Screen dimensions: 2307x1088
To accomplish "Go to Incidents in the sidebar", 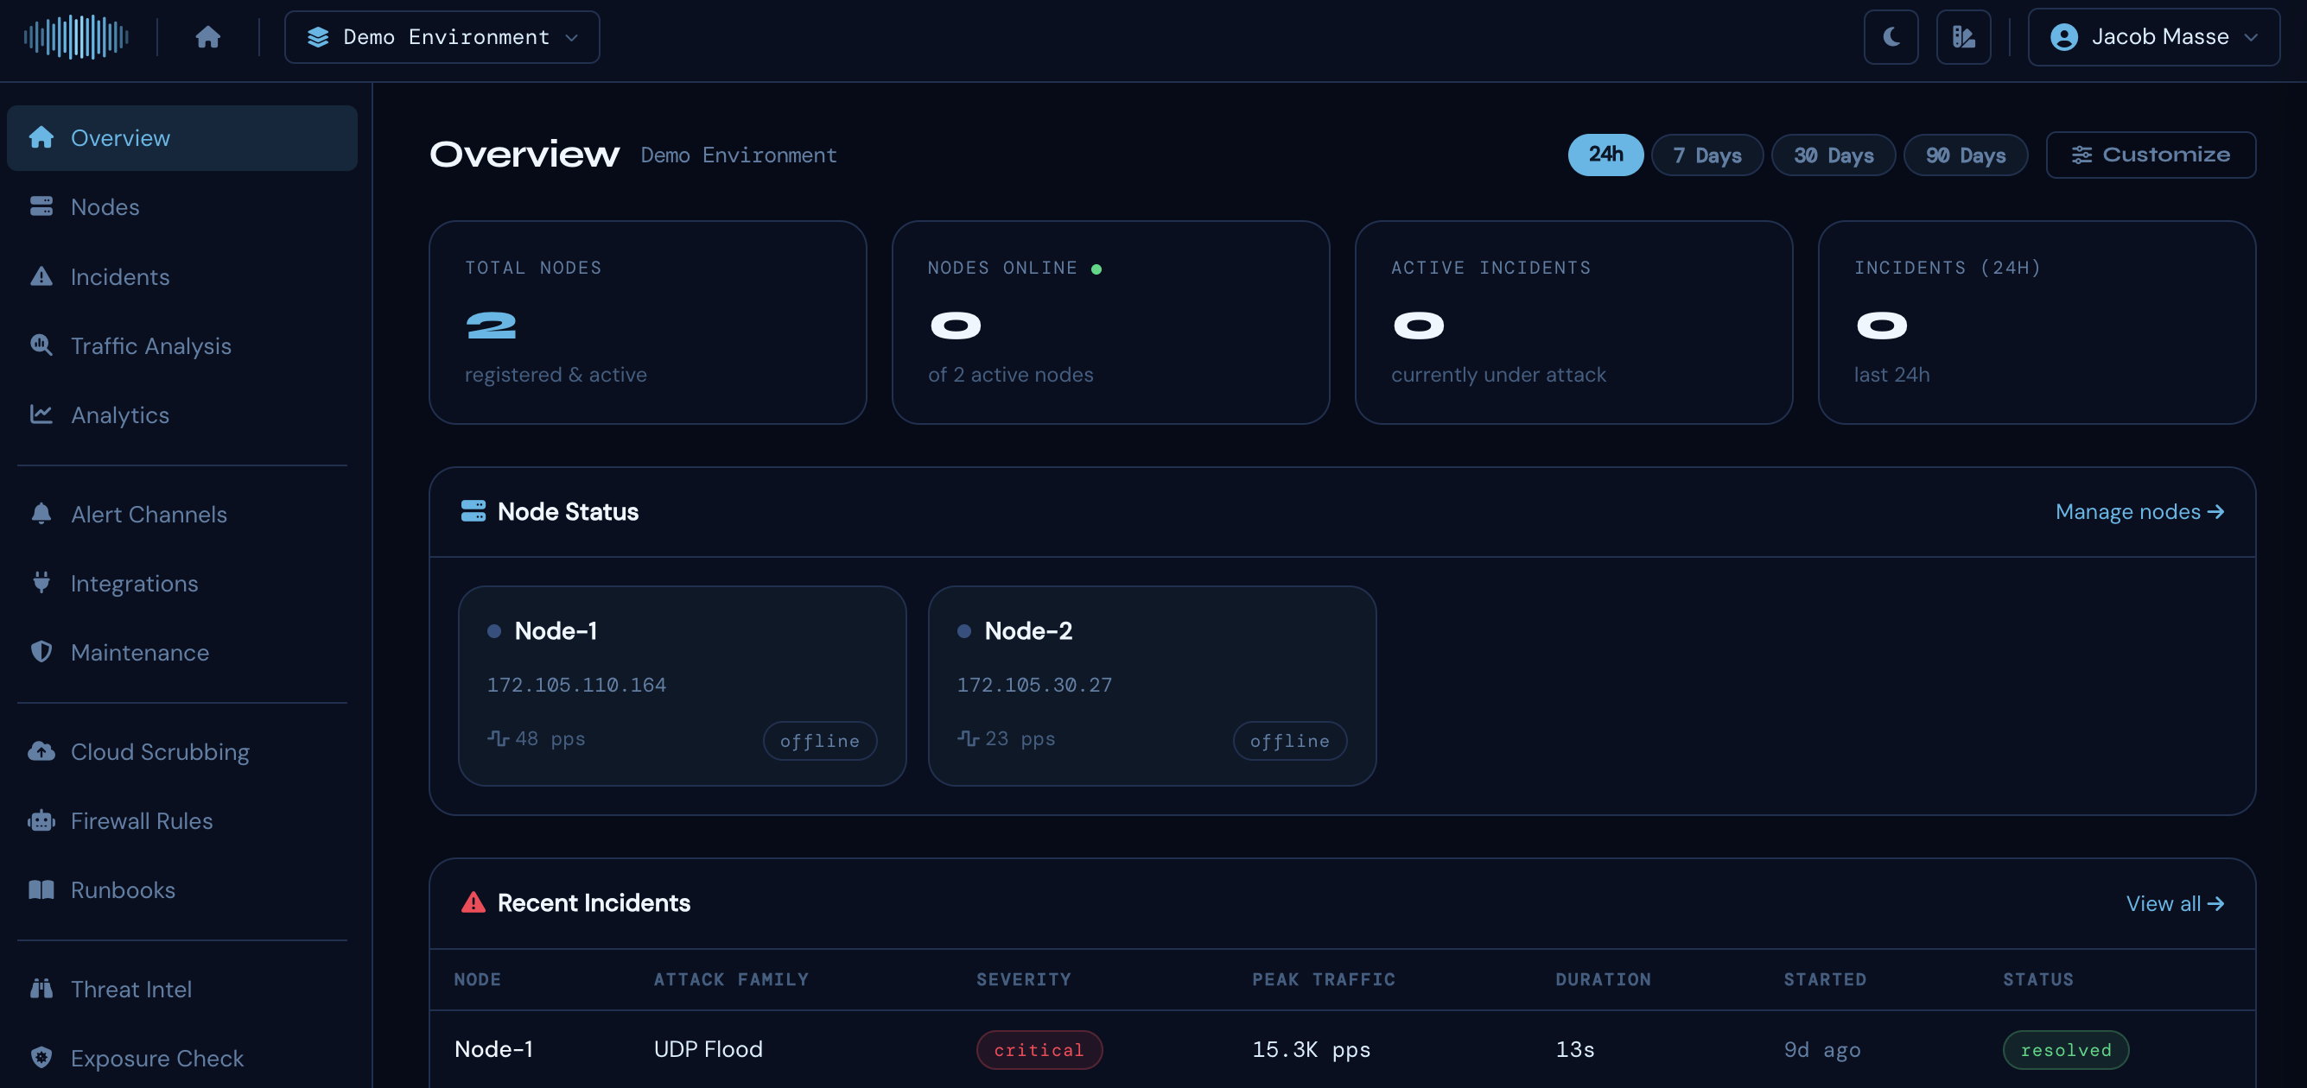I will 119,276.
